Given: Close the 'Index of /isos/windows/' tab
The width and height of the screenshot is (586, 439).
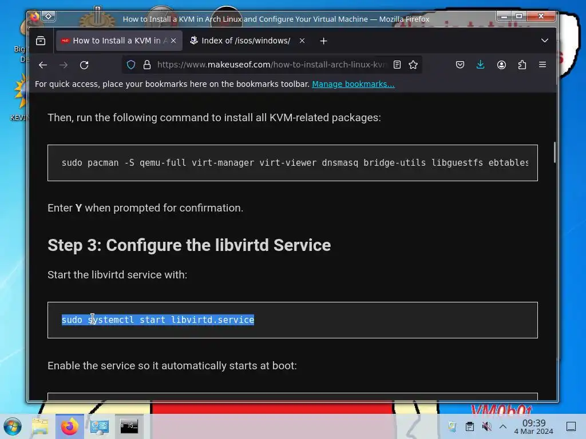Looking at the screenshot, I should pyautogui.click(x=302, y=41).
